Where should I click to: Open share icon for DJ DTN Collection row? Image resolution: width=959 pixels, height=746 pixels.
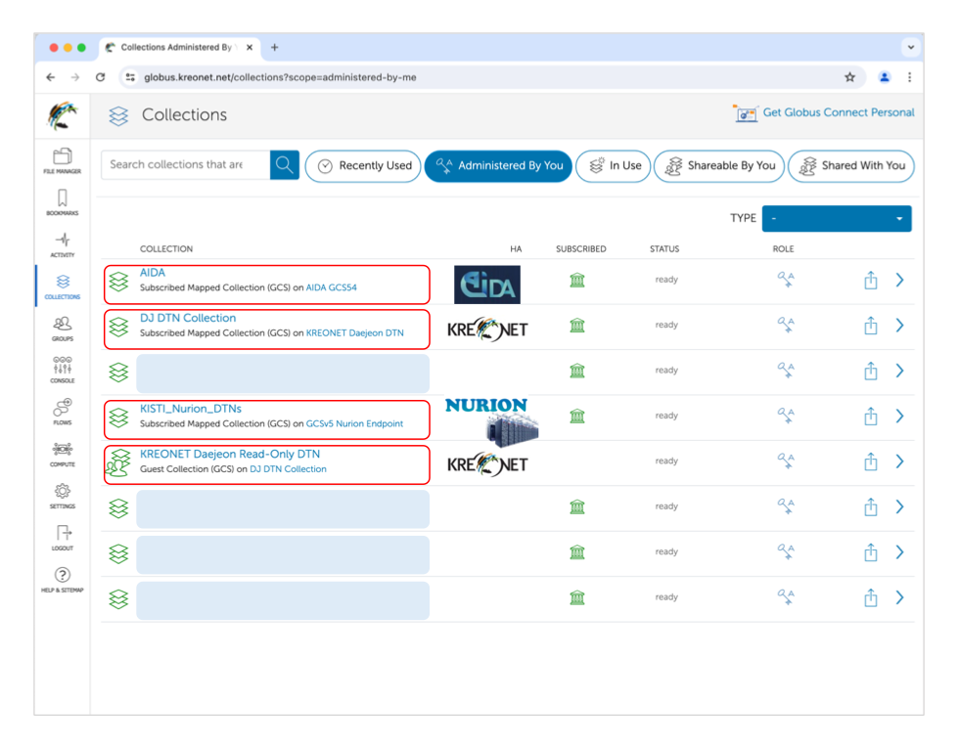point(871,326)
